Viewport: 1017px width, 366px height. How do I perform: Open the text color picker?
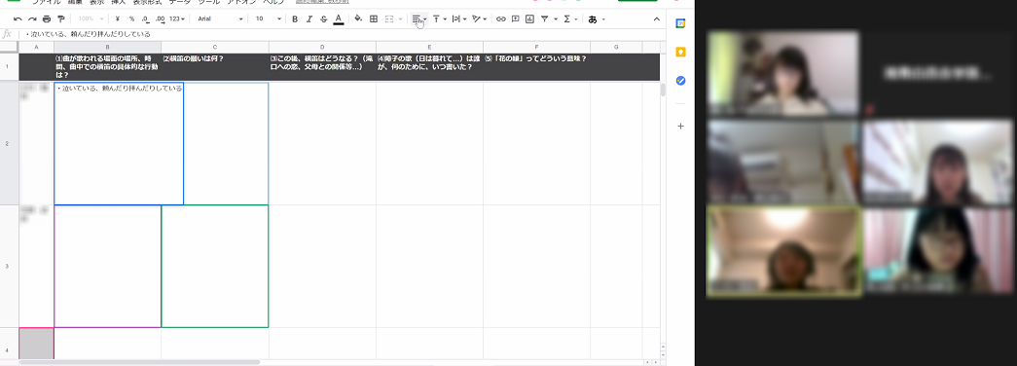pos(338,19)
